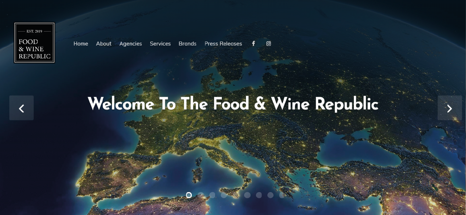This screenshot has height=215, width=466.
Task: Advance to next slide with right arrow
Action: pyautogui.click(x=450, y=108)
